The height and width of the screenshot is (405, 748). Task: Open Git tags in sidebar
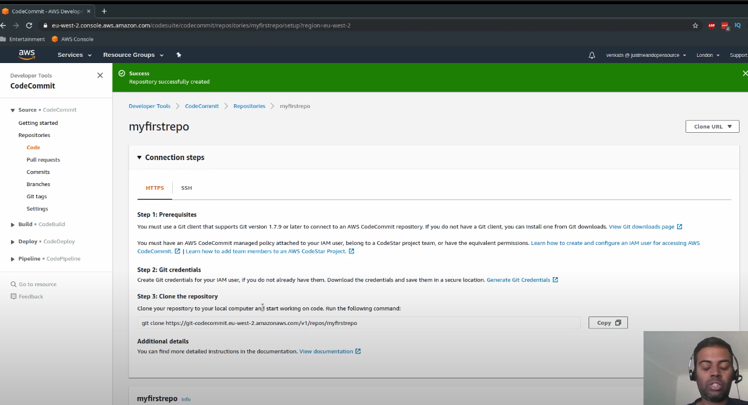tap(36, 196)
